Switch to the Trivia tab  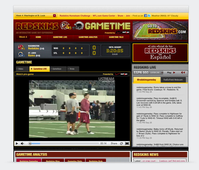(x=73, y=69)
